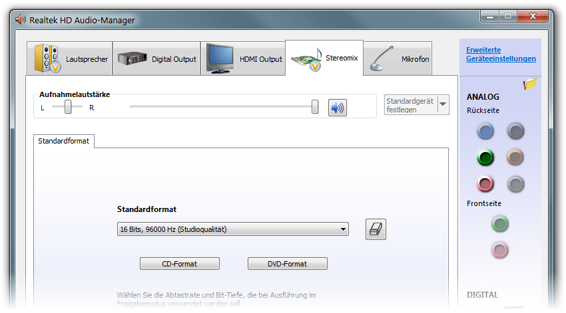Screen dimensions: 566x313
Task: Click the bold Standardformat heading above the dropdown
Action: click(146, 209)
